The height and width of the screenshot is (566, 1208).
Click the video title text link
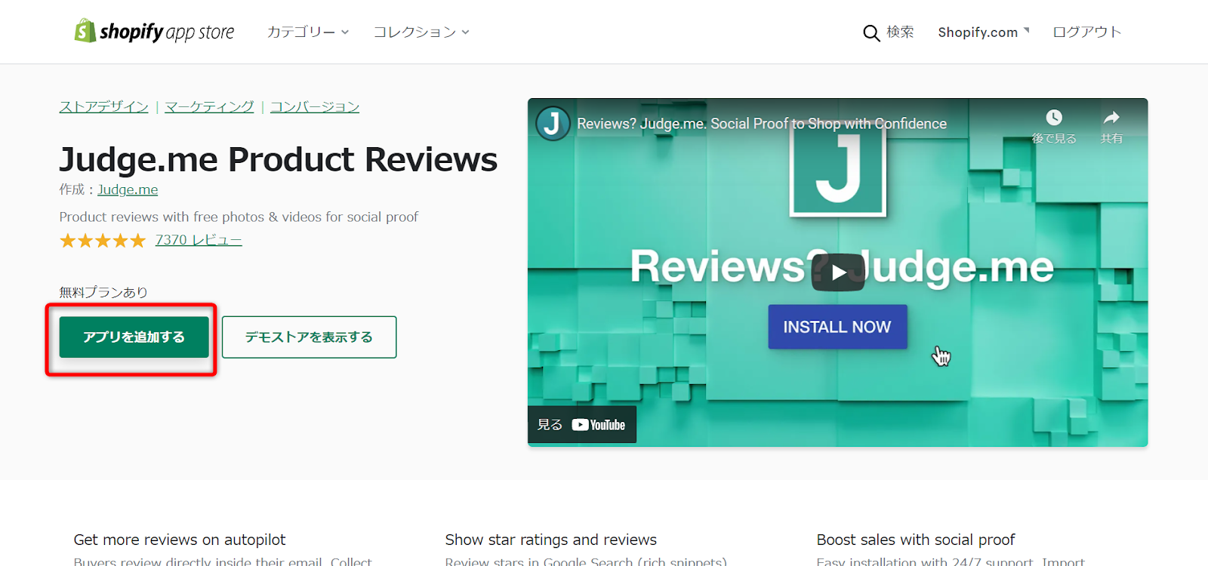pyautogui.click(x=762, y=124)
